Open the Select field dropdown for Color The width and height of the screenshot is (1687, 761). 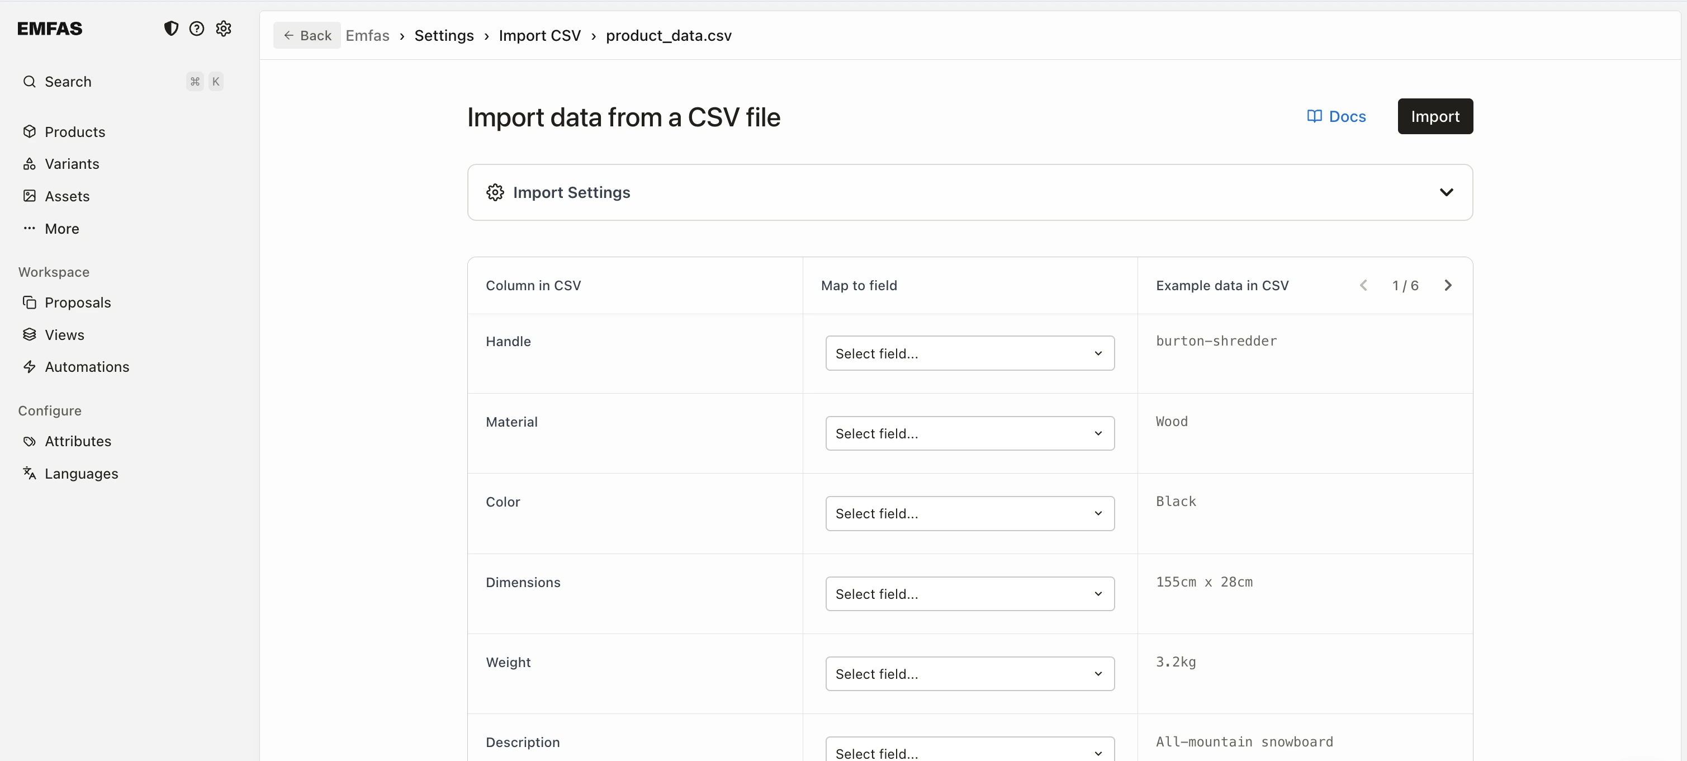(970, 513)
